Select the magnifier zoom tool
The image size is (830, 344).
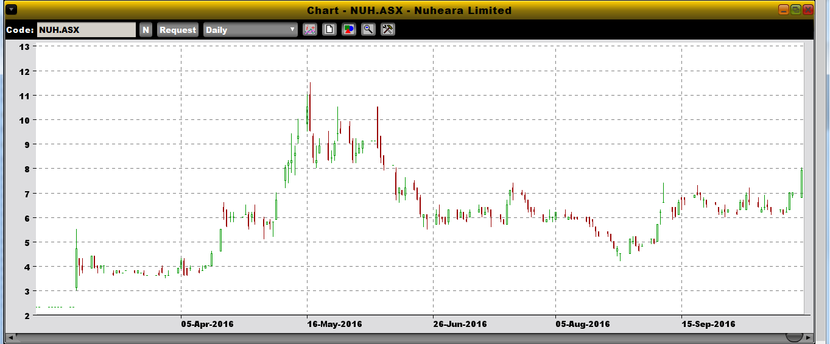(x=368, y=29)
